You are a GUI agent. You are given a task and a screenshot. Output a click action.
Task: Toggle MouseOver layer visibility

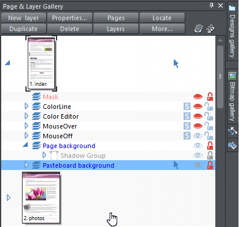click(198, 126)
